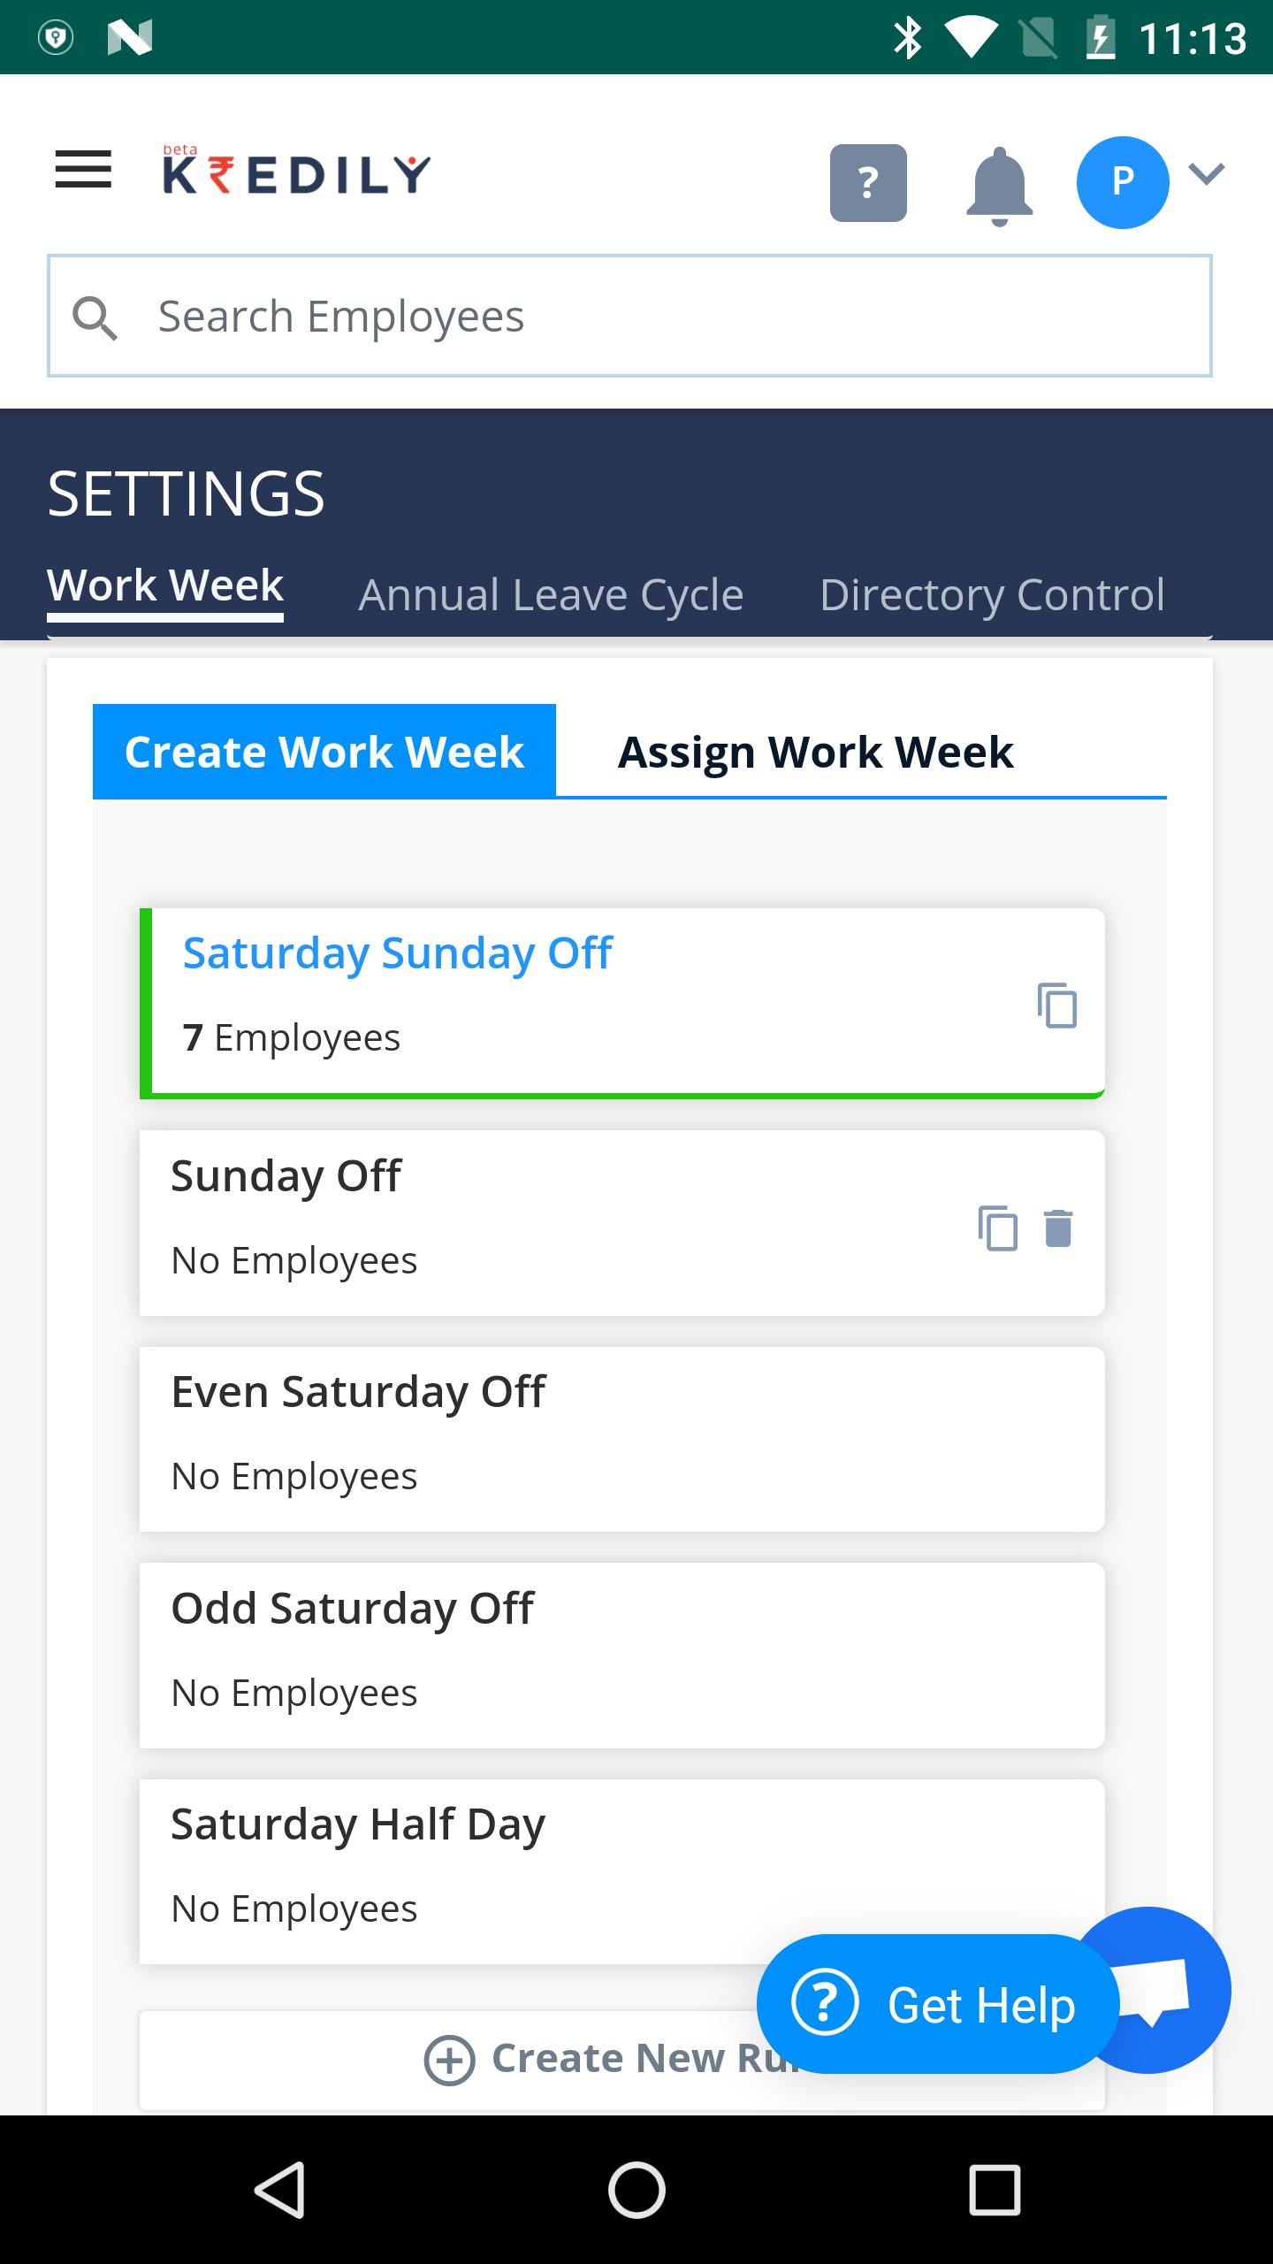Switch to Directory Control tab

tap(992, 594)
